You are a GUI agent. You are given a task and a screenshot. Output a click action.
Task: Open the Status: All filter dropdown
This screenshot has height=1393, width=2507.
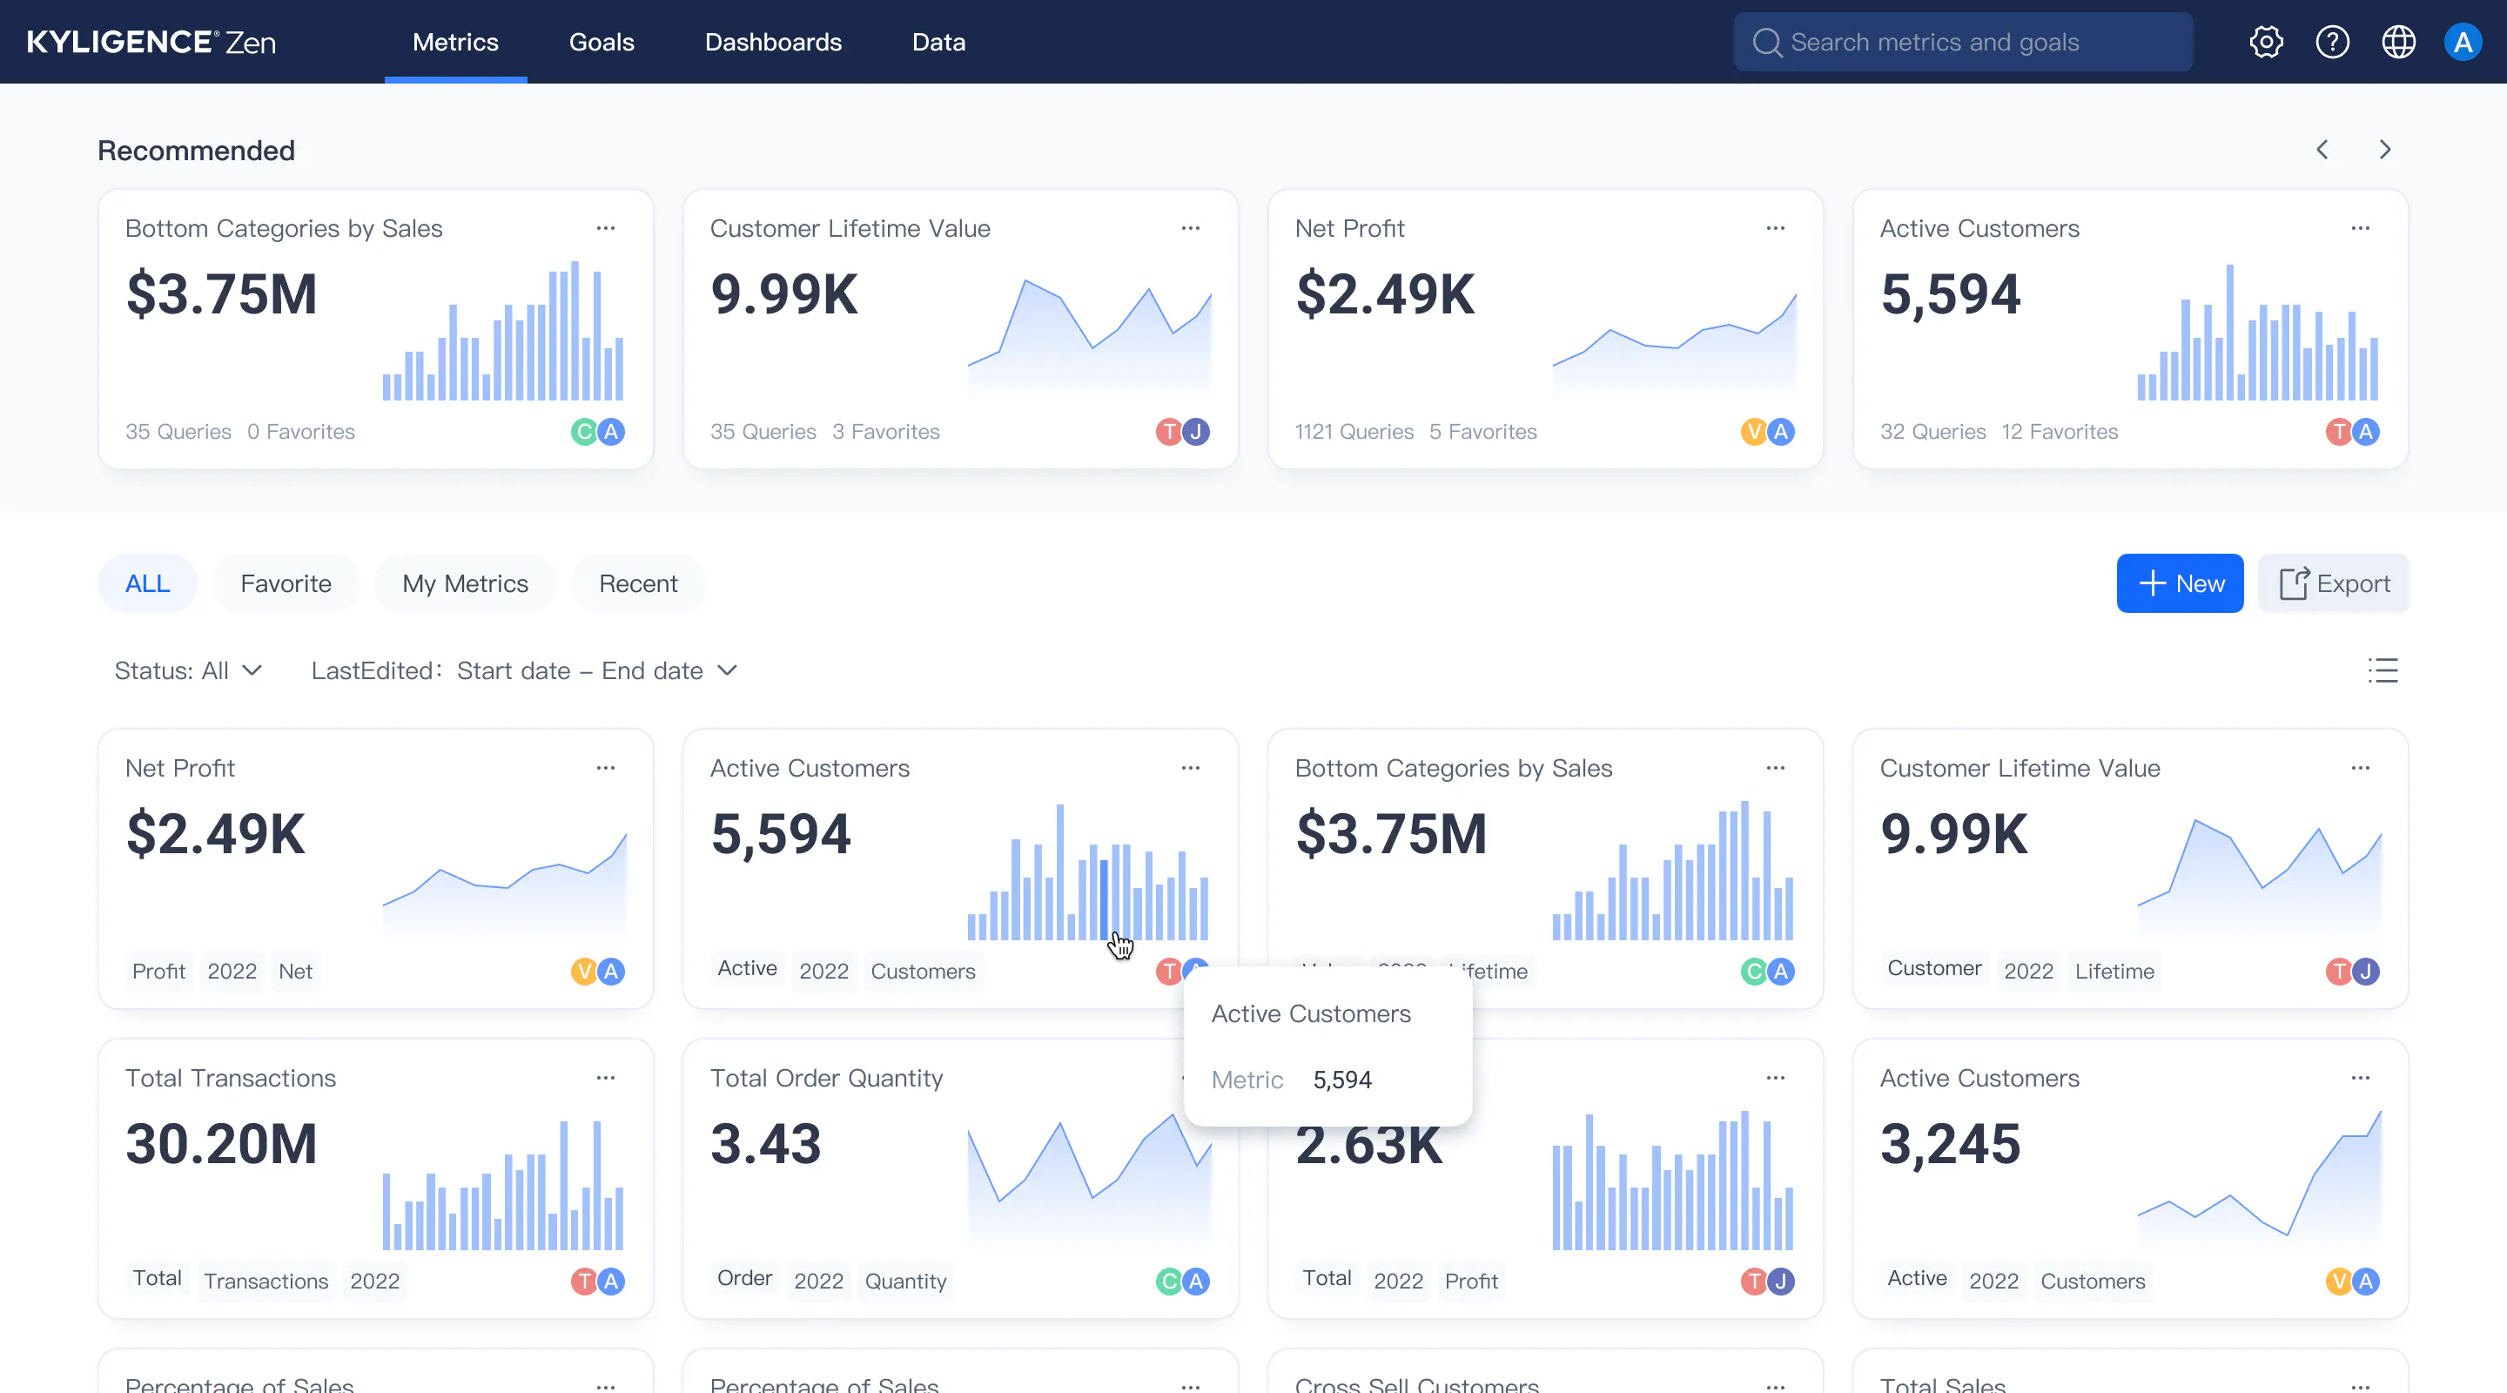pyautogui.click(x=188, y=670)
